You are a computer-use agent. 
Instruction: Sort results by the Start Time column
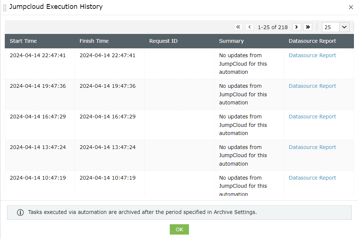(23, 41)
